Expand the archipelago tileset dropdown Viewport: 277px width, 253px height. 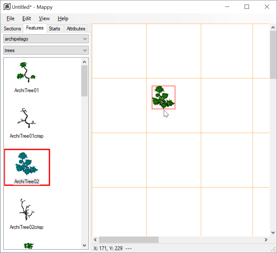click(x=46, y=39)
